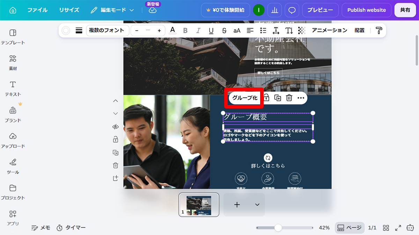Open the ブランド sidebar panel
This screenshot has height=235, width=419.
pos(13,114)
